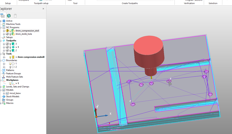
Task: Select the Explorer tree view tab icon
Action: click(x=2, y=16)
